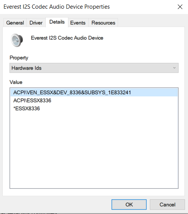Select the ACPI\ESSX8336 entry

pyautogui.click(x=32, y=101)
